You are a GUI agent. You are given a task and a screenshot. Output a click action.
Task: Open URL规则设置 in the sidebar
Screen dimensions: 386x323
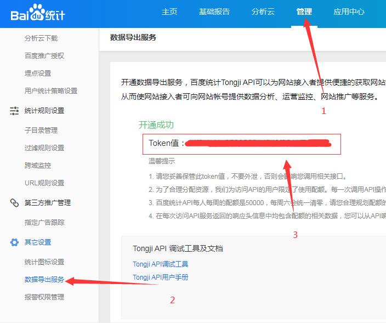pos(44,183)
